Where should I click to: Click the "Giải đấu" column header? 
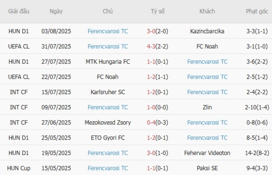click(19, 12)
